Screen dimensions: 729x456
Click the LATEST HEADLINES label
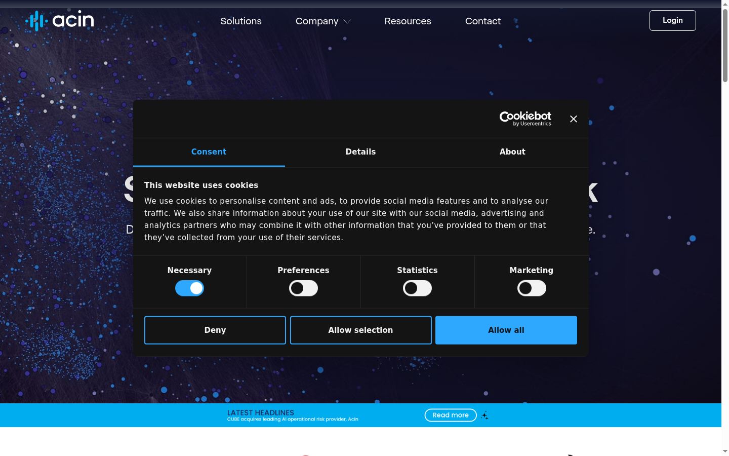[261, 412]
